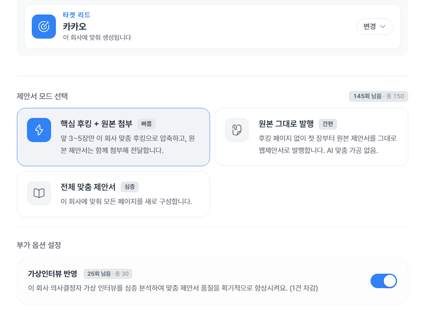Click the 심층 badge label
The image size is (424, 324).
coord(130,187)
